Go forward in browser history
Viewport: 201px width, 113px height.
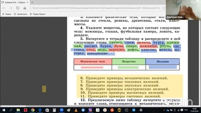(10, 8)
